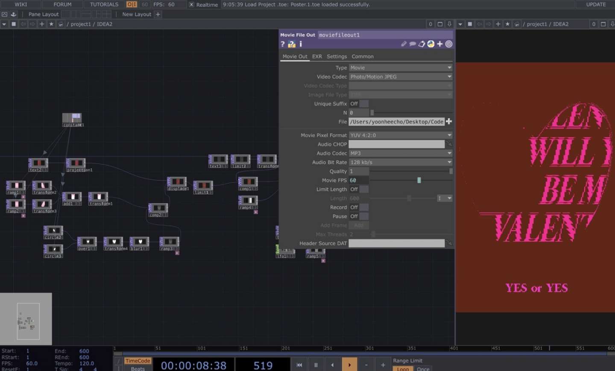Switch range limit to Once
The height and width of the screenshot is (371, 615).
click(423, 369)
